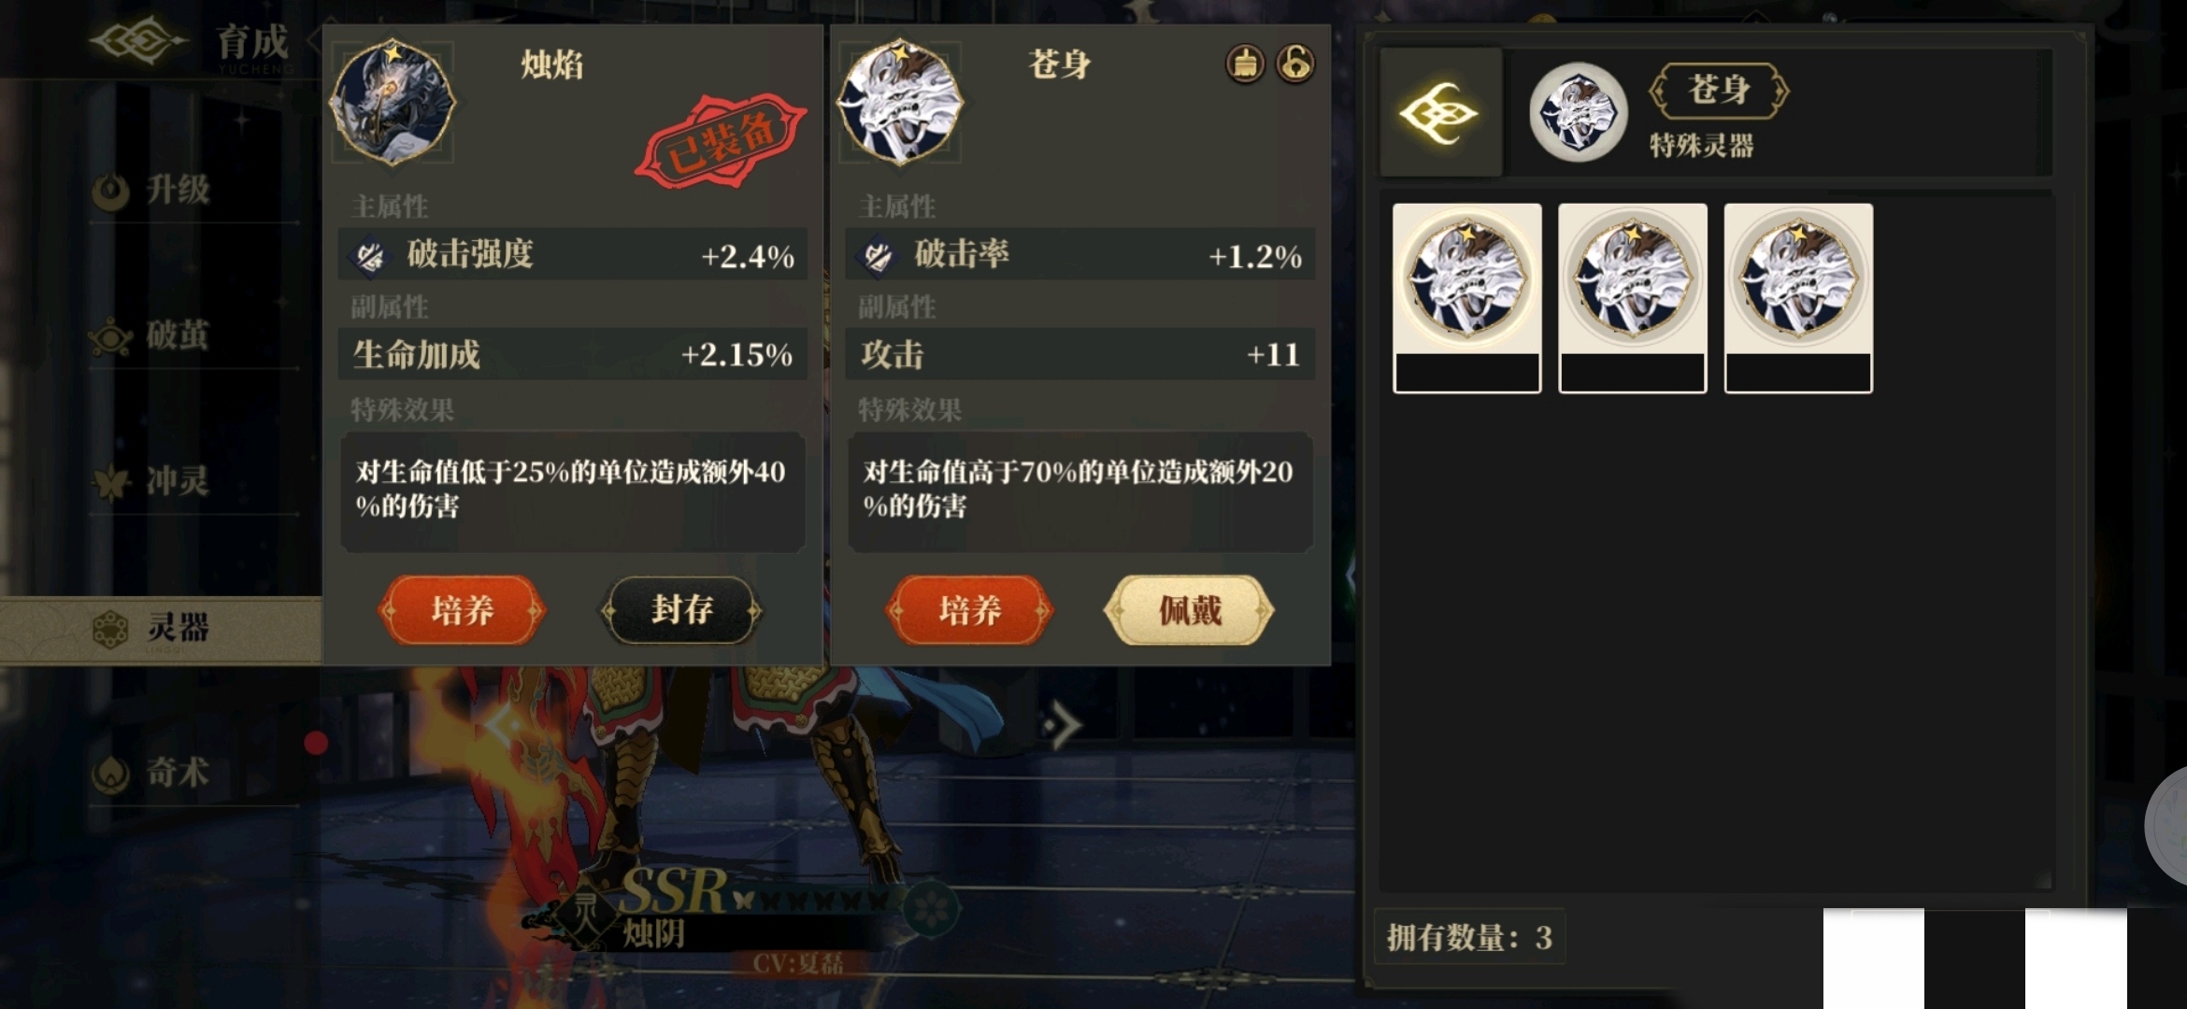The image size is (2187, 1009).
Task: Click the broom icon beside 苍身 title
Action: [1245, 64]
